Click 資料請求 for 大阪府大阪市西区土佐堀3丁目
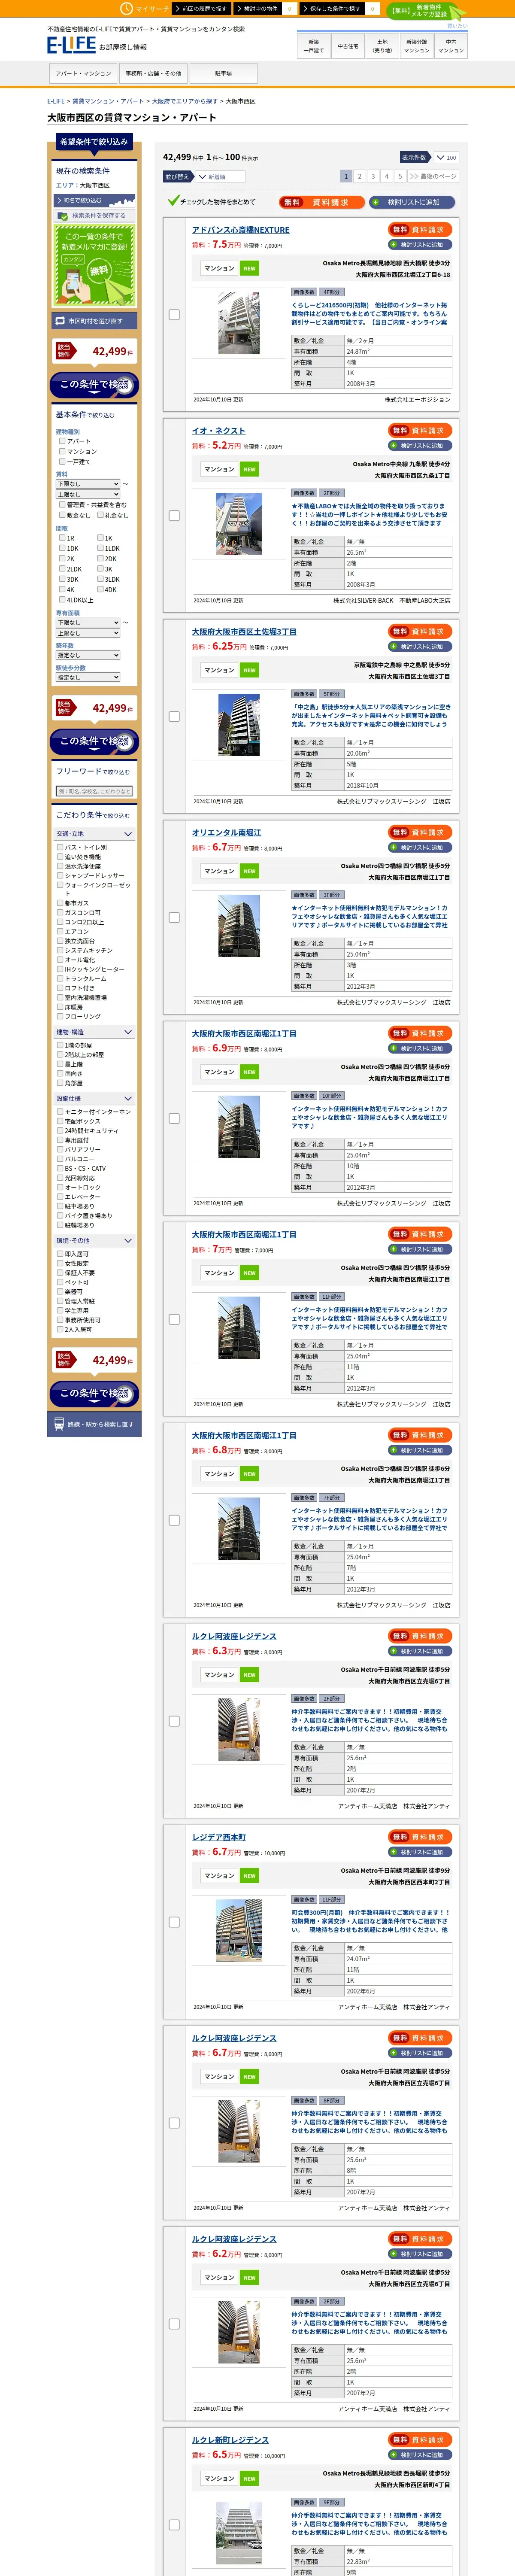 [x=420, y=631]
